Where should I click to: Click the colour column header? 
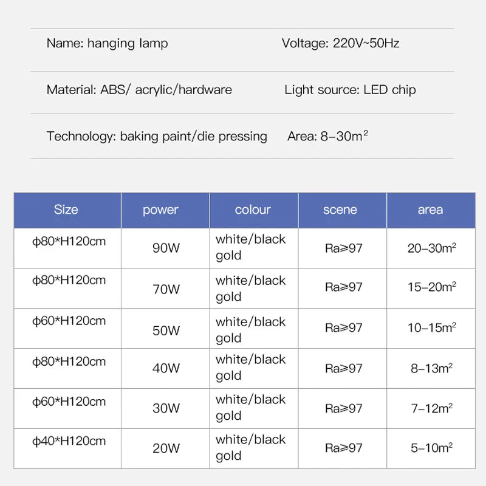click(253, 210)
